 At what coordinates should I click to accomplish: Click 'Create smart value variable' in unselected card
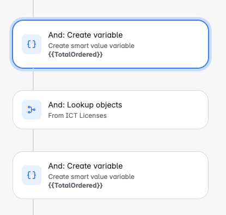coord(91,177)
